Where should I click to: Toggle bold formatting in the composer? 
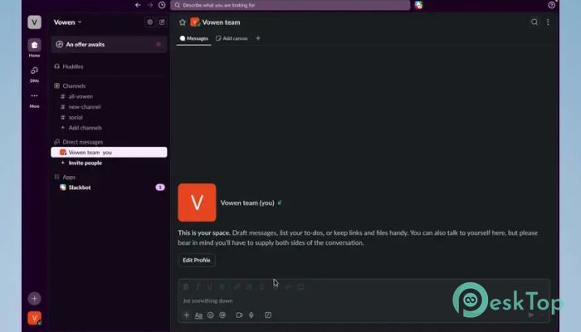[186, 287]
